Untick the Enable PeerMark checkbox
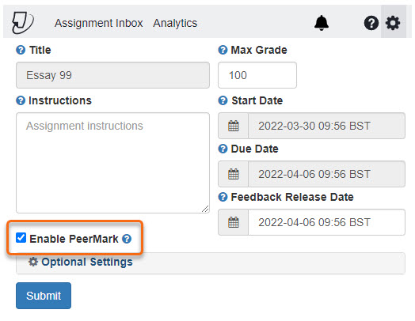Image resolution: width=415 pixels, height=321 pixels. pos(21,238)
